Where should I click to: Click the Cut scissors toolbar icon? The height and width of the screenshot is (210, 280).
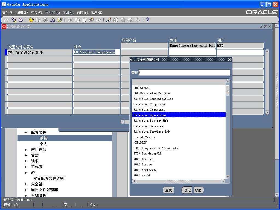(x=70, y=20)
